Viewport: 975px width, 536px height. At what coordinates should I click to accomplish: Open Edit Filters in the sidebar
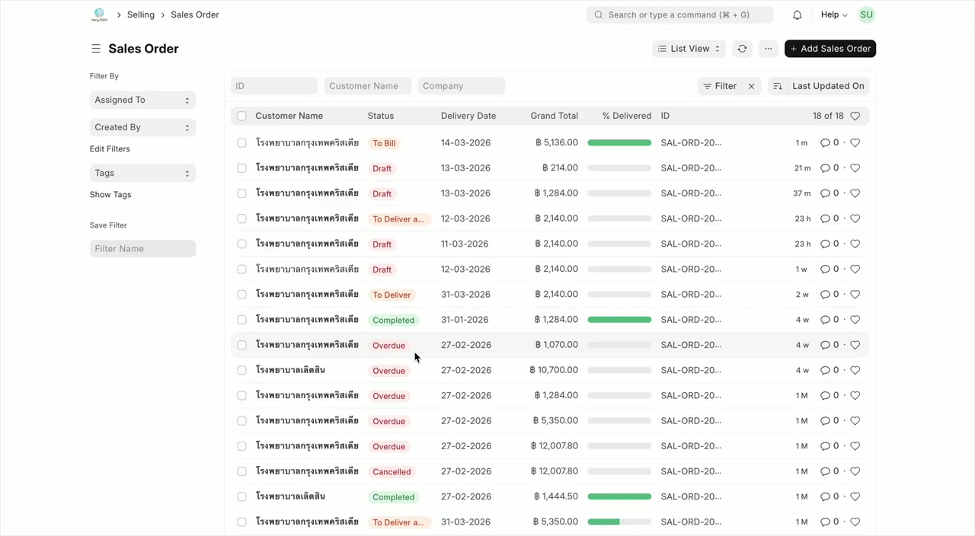pos(110,148)
